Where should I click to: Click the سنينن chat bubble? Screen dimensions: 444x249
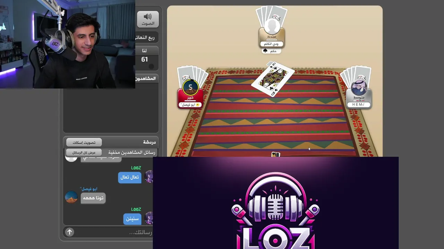point(132,219)
